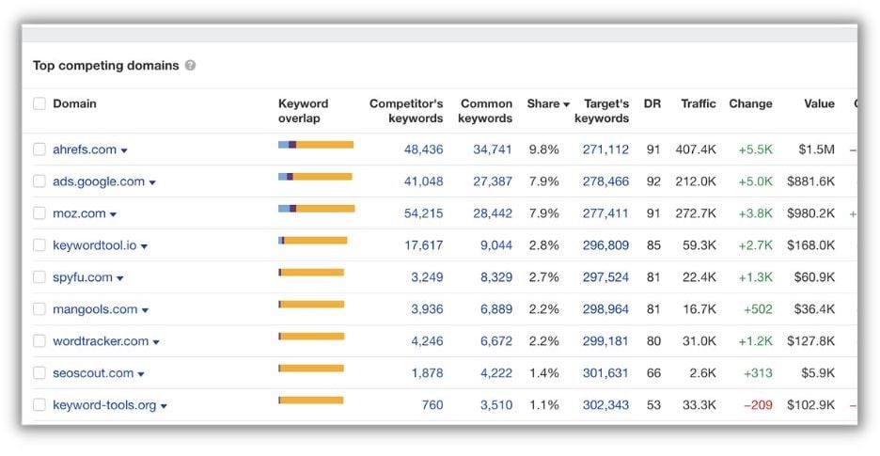This screenshot has width=880, height=456.
Task: Open the moz.com domain link
Action: point(79,213)
